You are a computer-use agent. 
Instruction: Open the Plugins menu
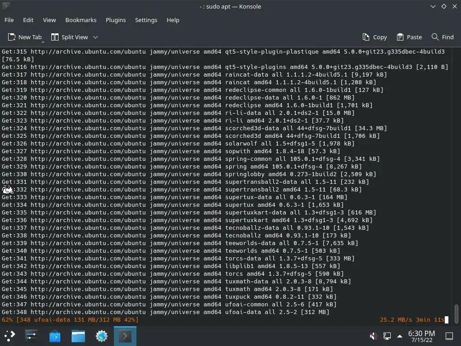tap(116, 20)
